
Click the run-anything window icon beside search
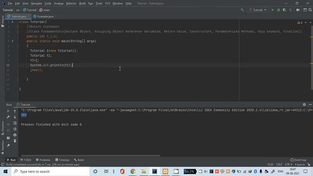305,10
